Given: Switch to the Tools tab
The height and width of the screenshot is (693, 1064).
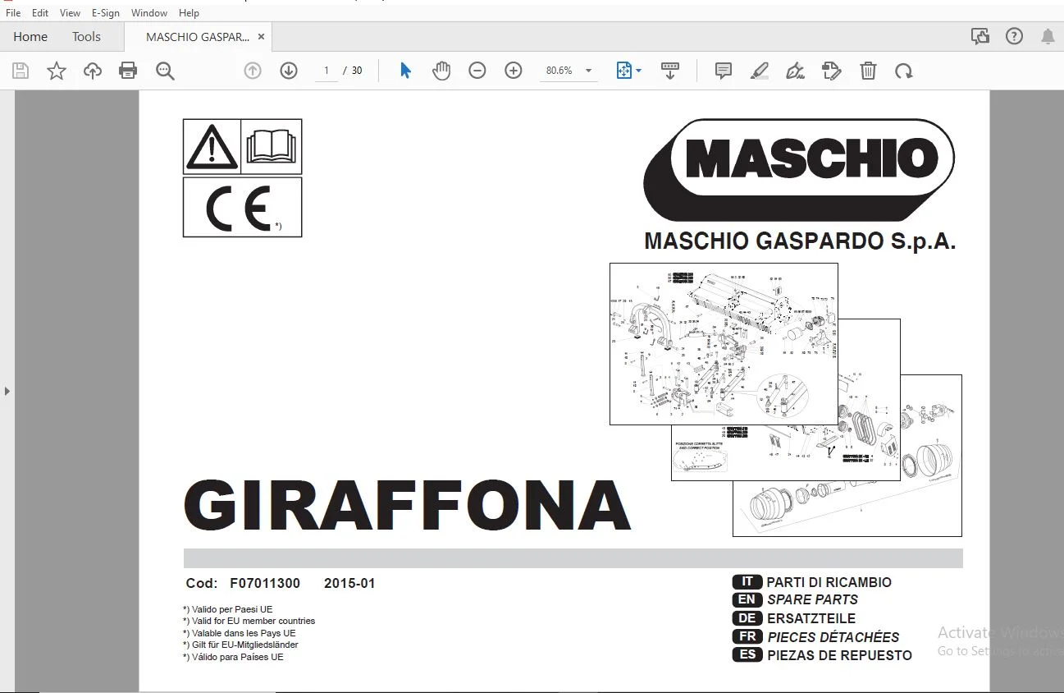Looking at the screenshot, I should [x=86, y=37].
